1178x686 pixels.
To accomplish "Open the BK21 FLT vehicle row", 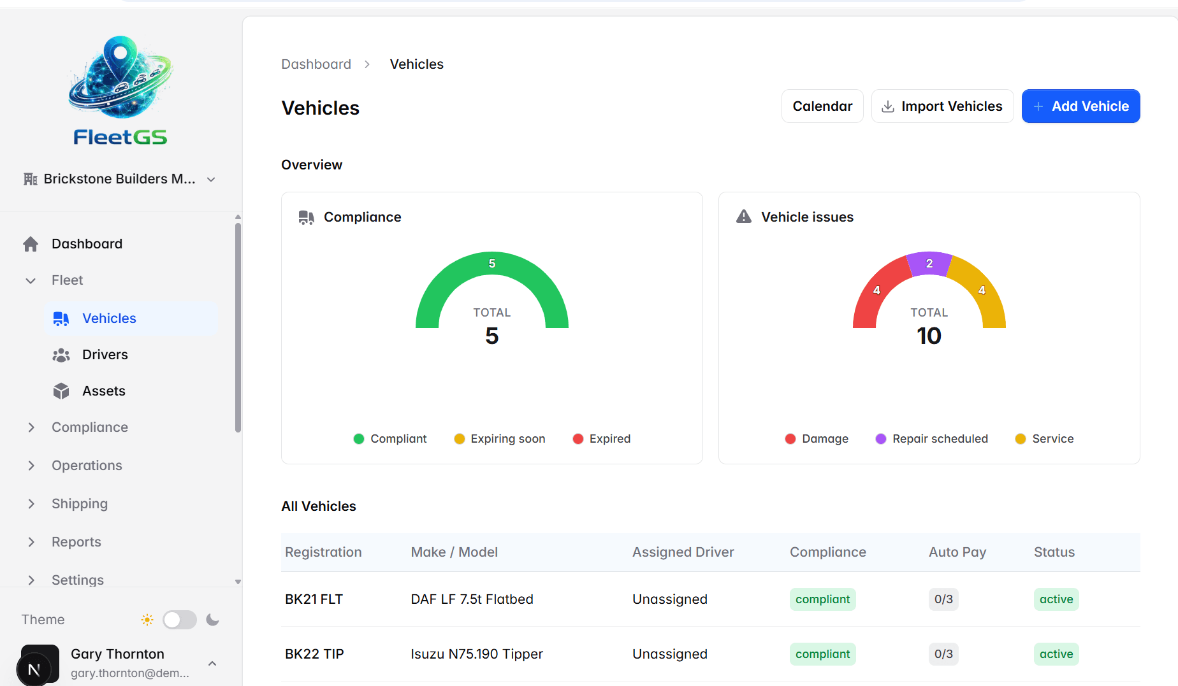I will (x=314, y=599).
